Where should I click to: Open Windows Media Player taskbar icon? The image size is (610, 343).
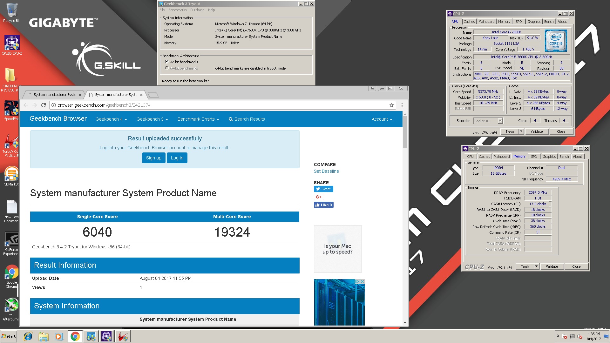[x=59, y=336]
